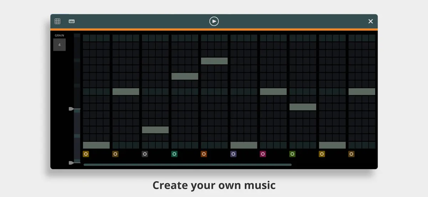Click the upper range marker on the pitch strip
Screen dimensions: 428x197
coord(71,109)
